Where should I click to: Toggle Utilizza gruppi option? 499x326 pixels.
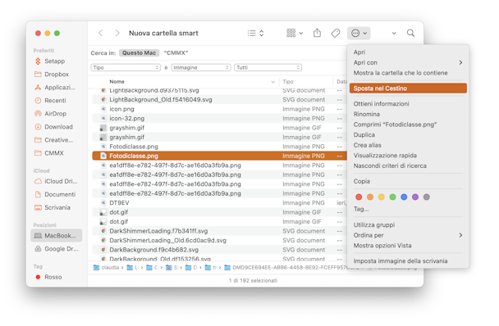point(374,224)
